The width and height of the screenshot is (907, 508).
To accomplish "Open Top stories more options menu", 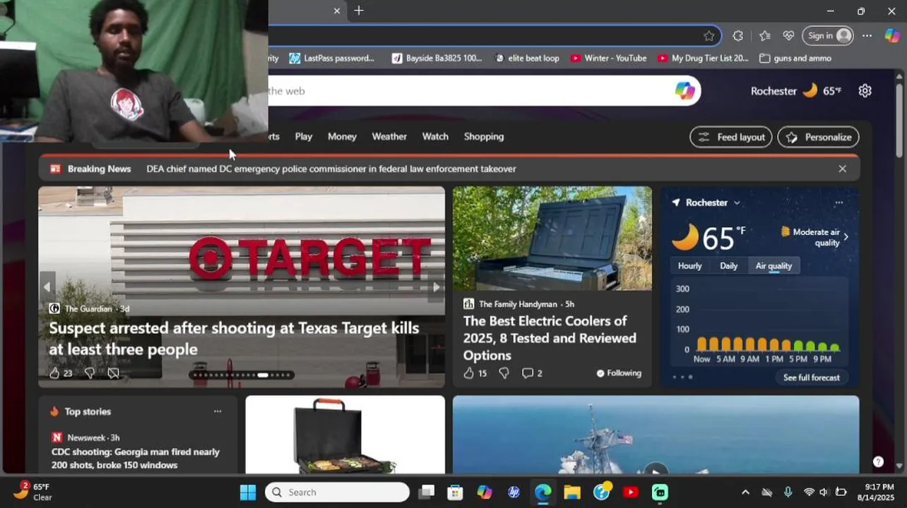I will (218, 411).
